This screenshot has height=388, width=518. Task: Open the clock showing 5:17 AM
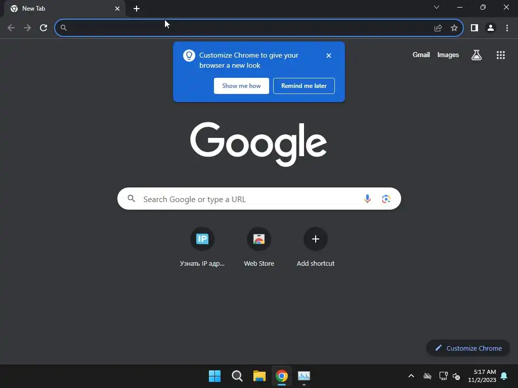coord(482,376)
